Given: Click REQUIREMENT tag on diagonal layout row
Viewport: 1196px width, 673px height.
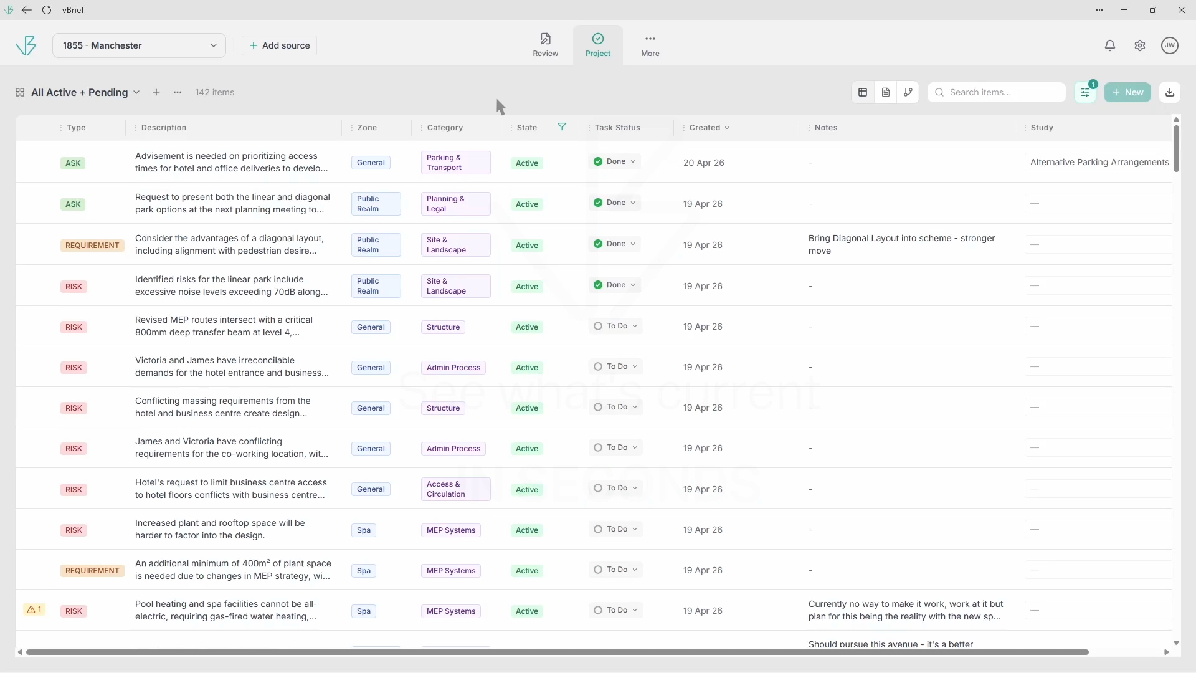Looking at the screenshot, I should click(x=92, y=246).
